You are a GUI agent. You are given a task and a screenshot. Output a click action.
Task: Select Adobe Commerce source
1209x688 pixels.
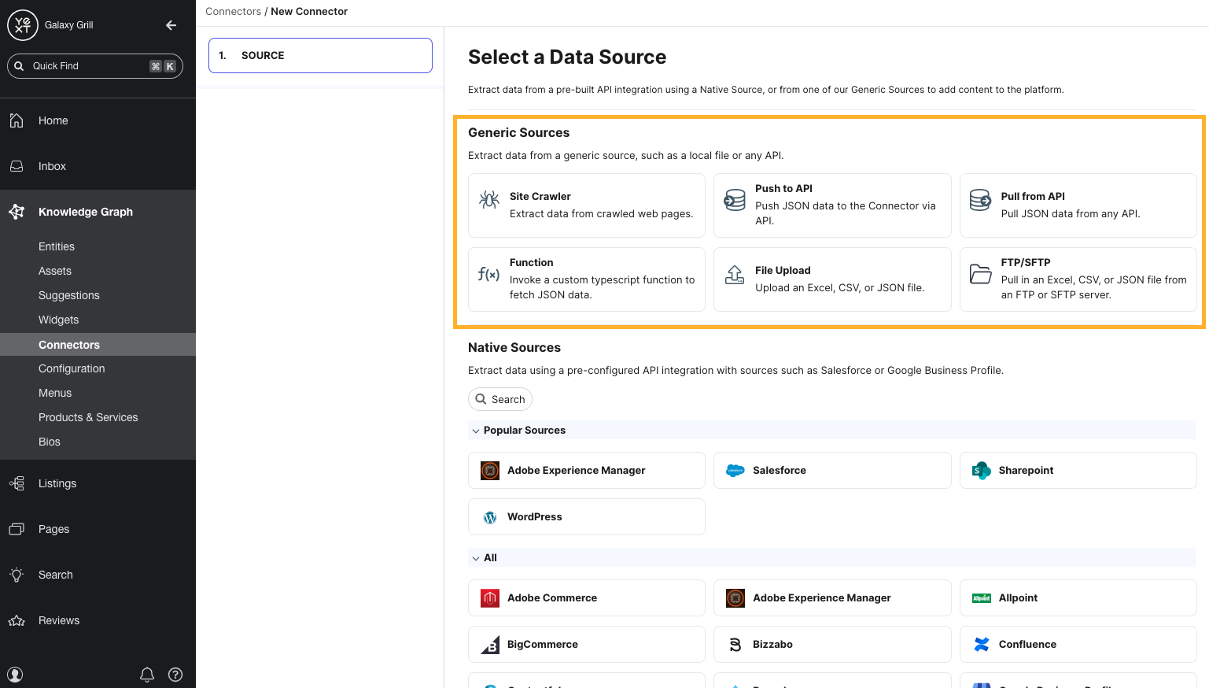(x=587, y=598)
